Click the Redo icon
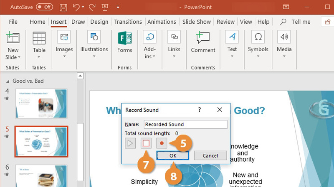334x187 pixels. [x=92, y=7]
